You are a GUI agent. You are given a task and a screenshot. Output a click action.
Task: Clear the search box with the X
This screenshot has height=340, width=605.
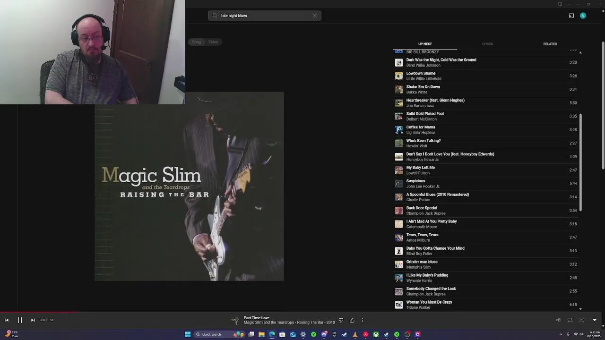(x=315, y=16)
